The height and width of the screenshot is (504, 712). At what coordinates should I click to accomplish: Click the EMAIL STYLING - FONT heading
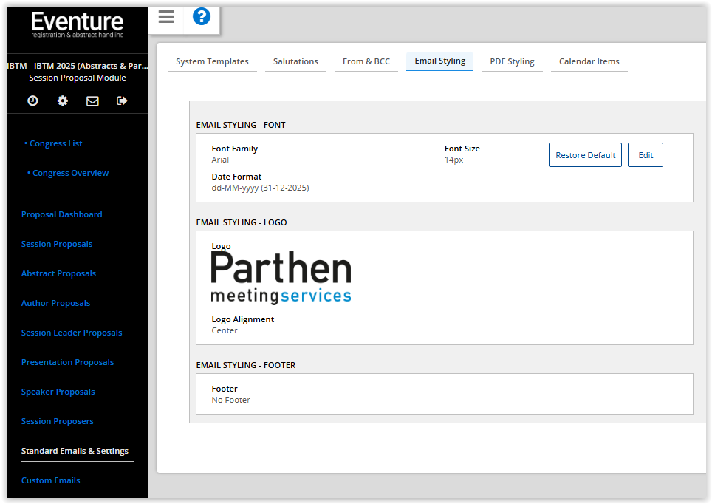pyautogui.click(x=241, y=125)
